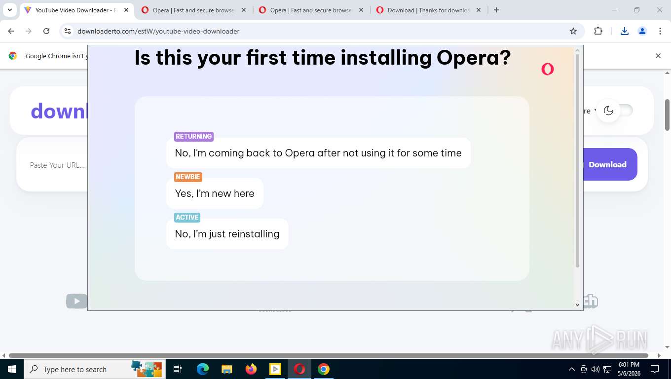Open the Chrome three-dot menu
Viewport: 671px width, 379px height.
coord(660,31)
